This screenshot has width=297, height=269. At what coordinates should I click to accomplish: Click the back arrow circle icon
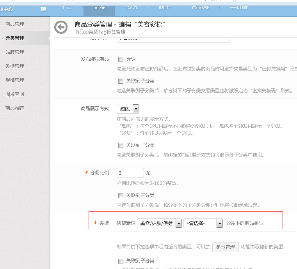pos(61,27)
